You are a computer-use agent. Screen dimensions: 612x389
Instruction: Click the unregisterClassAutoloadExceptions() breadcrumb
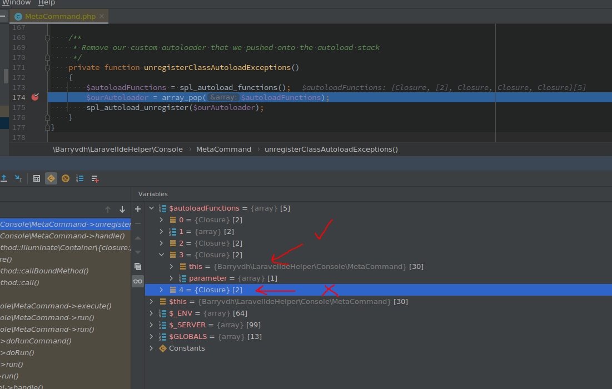coord(331,149)
